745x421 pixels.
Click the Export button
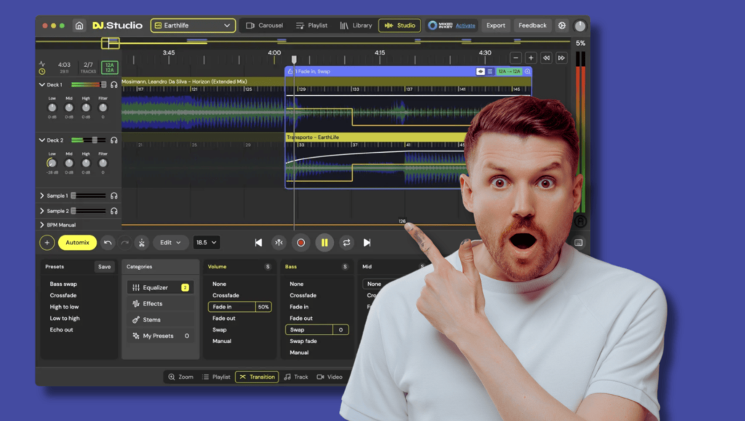coord(495,25)
